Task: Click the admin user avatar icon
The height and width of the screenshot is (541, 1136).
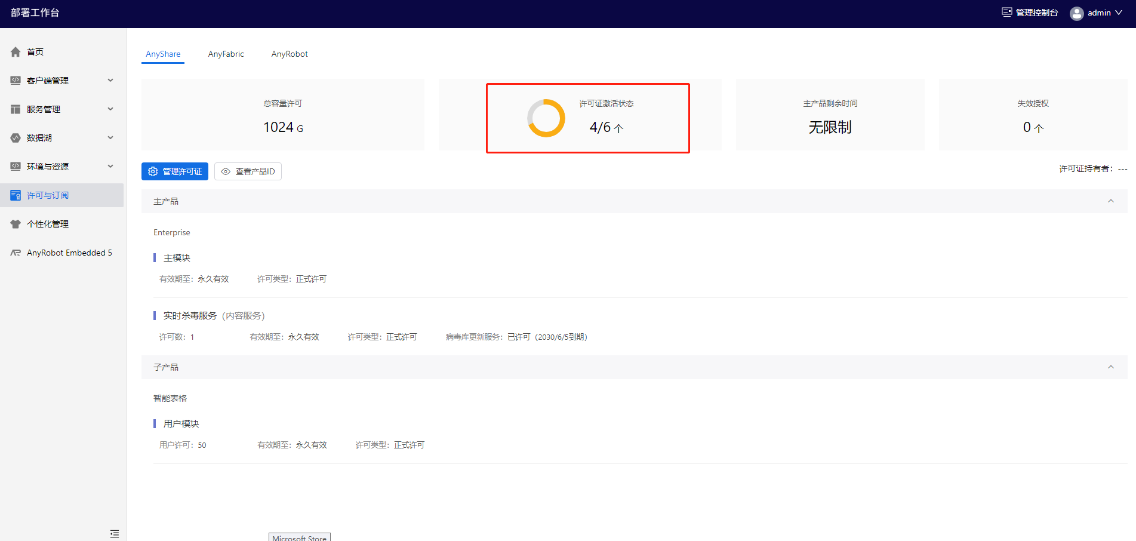Action: [1077, 13]
